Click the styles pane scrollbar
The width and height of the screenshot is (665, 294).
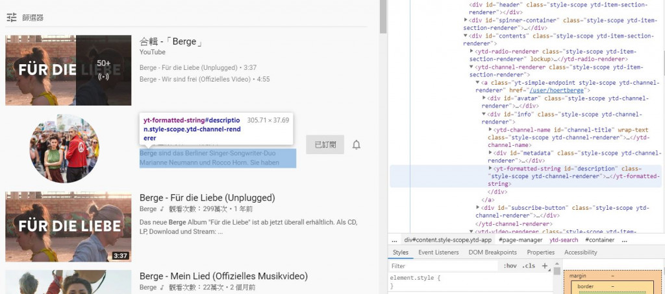[557, 271]
